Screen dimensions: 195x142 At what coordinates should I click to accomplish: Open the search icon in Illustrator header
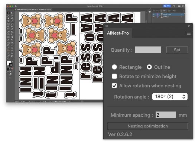click(174, 6)
